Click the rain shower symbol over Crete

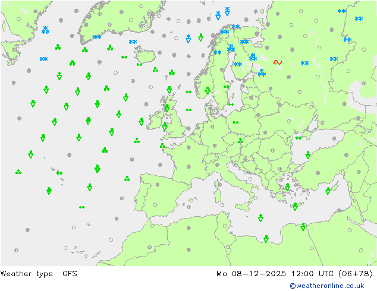point(295,206)
